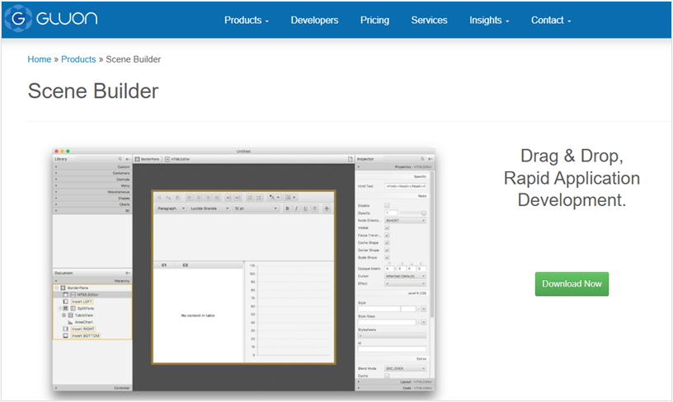673x402 pixels.
Task: Open the text color picker in HTMLEditor toolbar
Action: (274, 198)
